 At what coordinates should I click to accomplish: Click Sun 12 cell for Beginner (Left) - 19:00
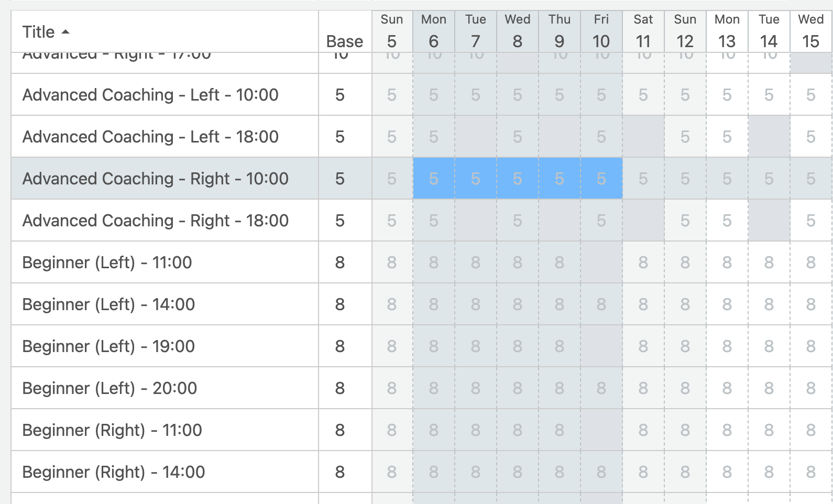pos(685,346)
